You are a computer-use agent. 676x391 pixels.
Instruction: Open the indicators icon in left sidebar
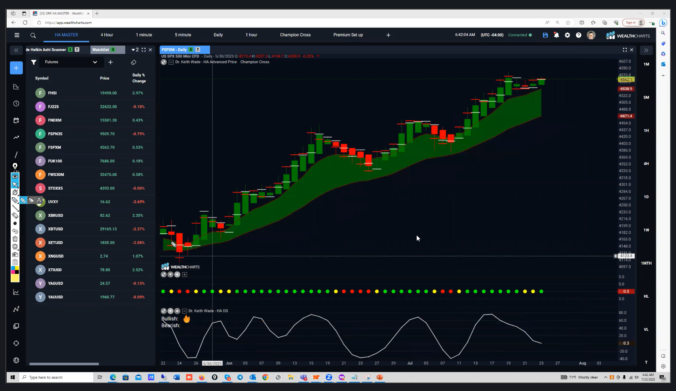tap(16, 87)
